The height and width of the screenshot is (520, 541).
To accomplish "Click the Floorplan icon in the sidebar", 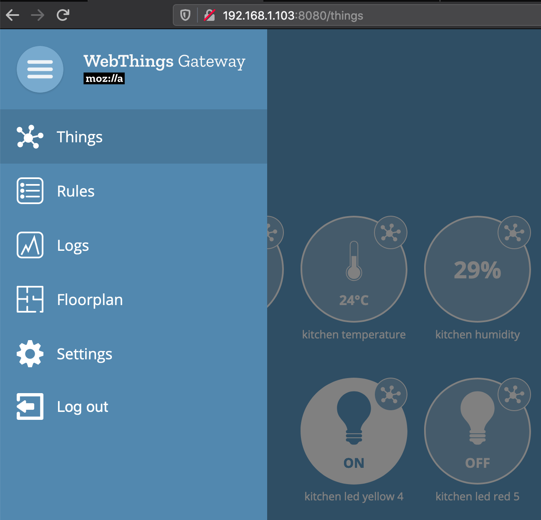I will 29,300.
